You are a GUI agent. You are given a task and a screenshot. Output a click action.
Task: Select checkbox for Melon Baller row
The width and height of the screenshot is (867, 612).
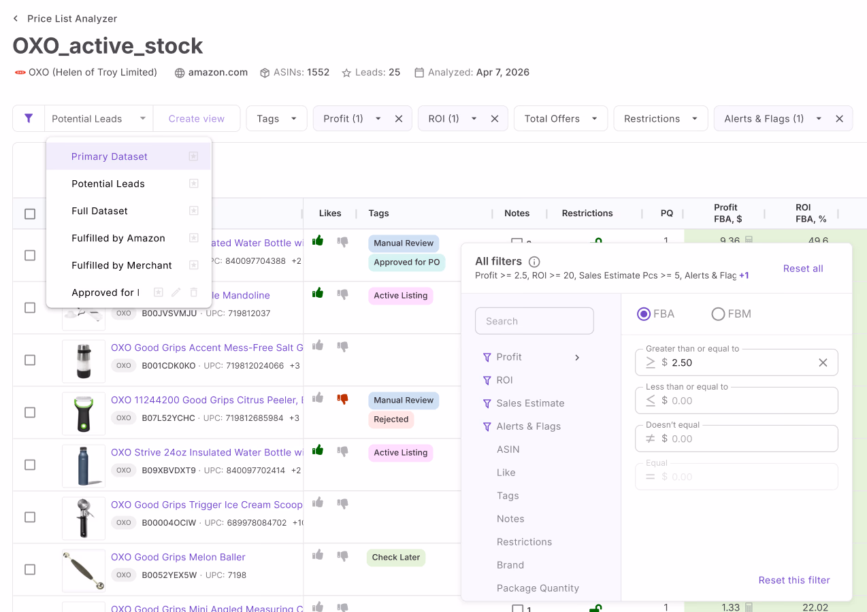[30, 569]
